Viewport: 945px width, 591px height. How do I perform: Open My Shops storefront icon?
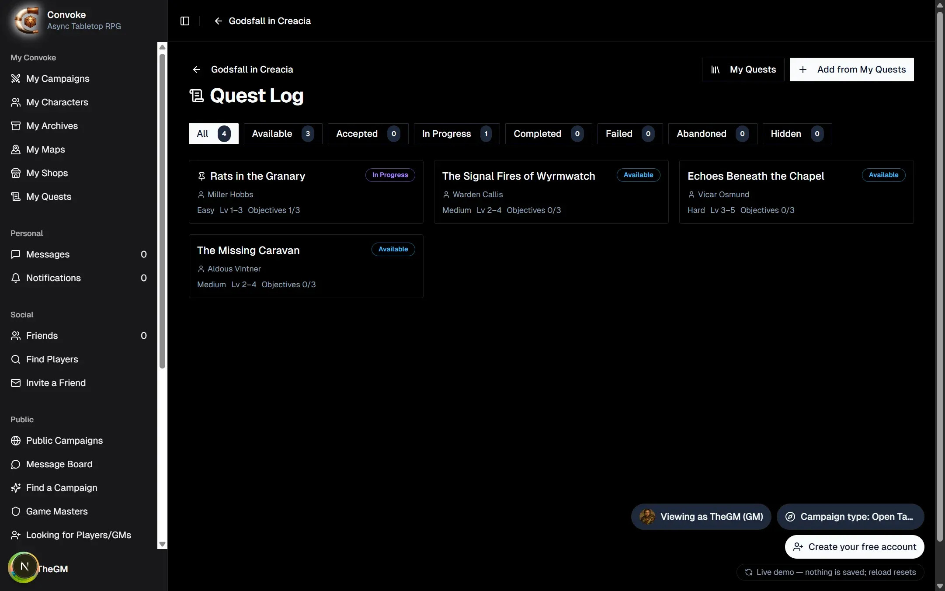(16, 173)
